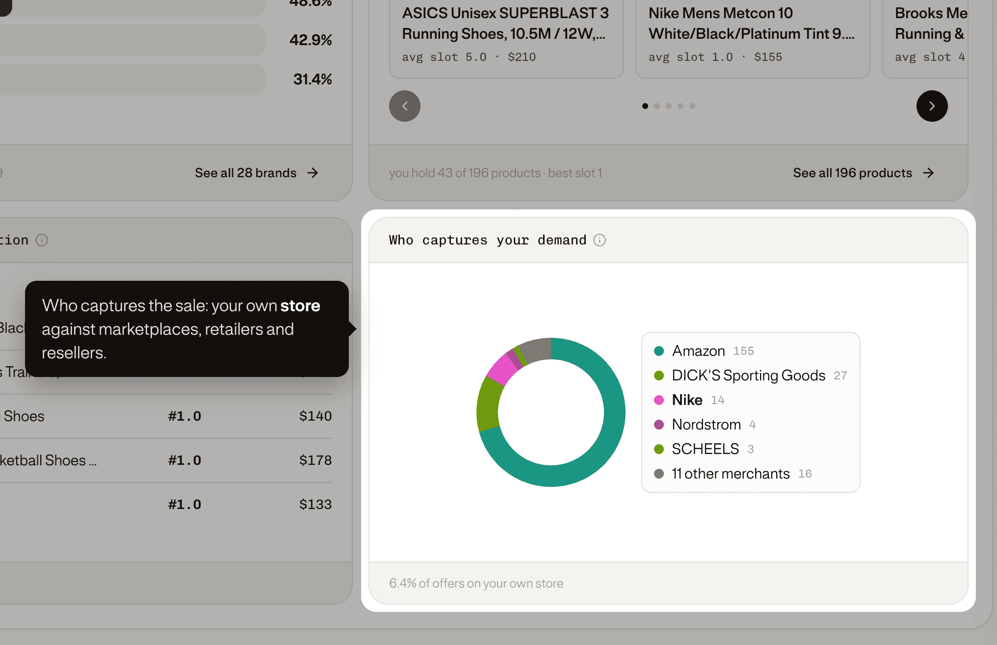The width and height of the screenshot is (997, 645).
Task: Click the teal Amazon color dot
Action: tap(659, 351)
